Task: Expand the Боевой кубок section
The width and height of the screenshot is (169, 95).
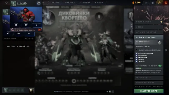Action: 149,22
